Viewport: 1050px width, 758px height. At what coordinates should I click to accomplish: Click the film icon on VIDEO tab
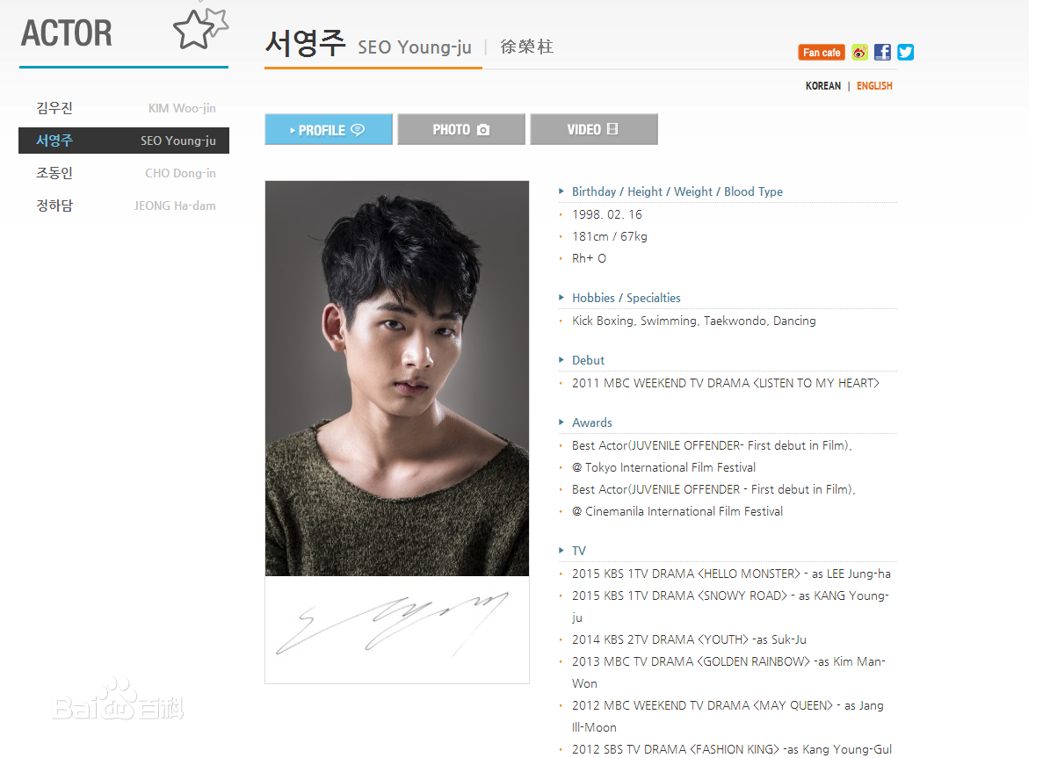coord(612,129)
